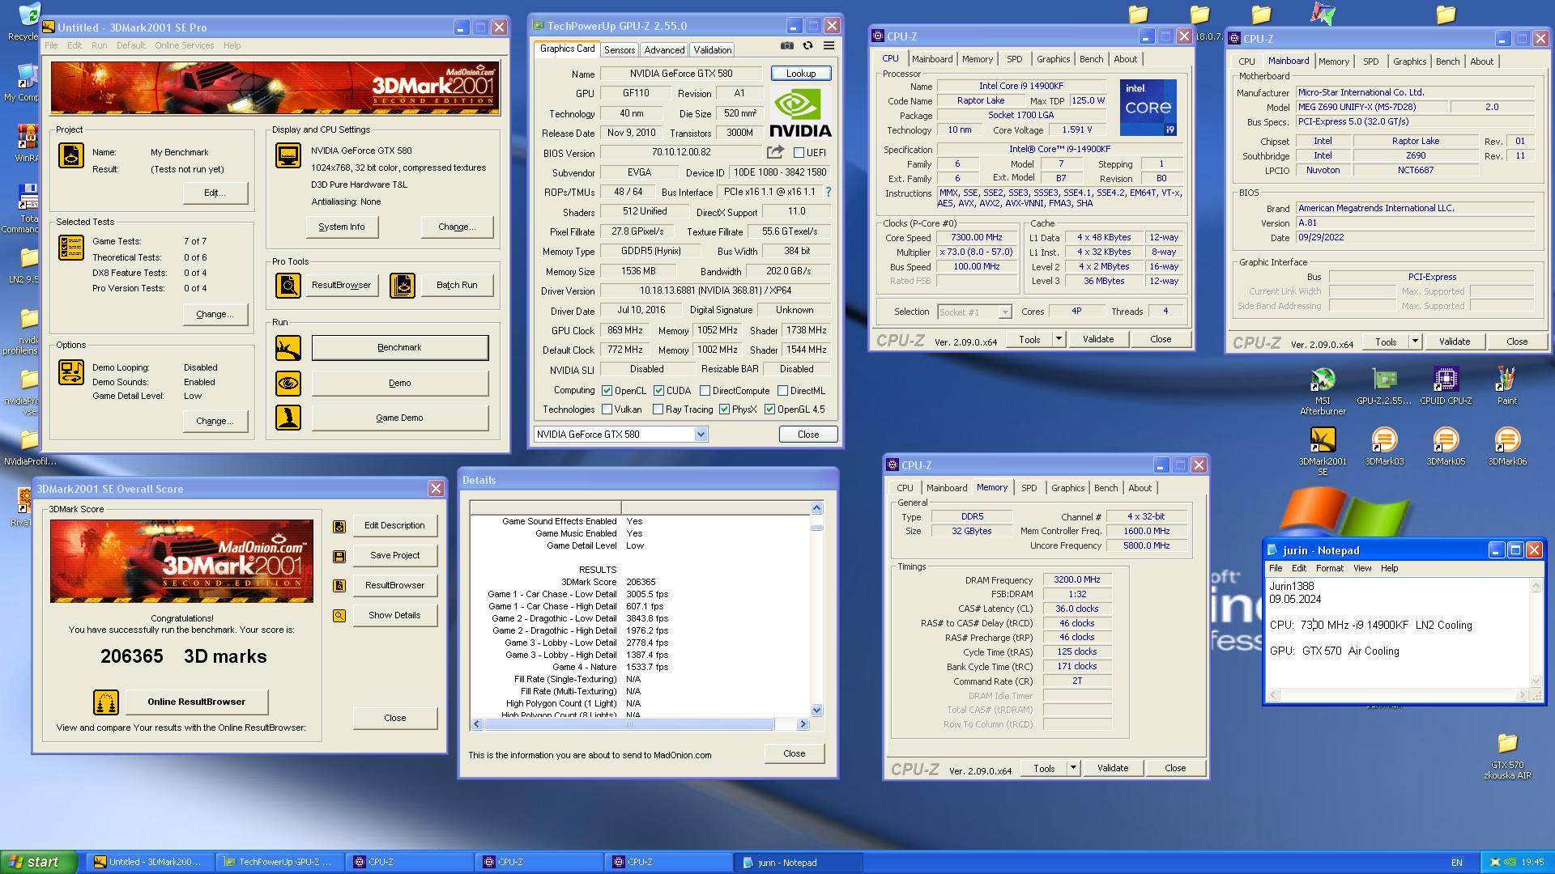Viewport: 1555px width, 874px height.
Task: Click the Save Project floppy disk icon
Action: click(339, 556)
